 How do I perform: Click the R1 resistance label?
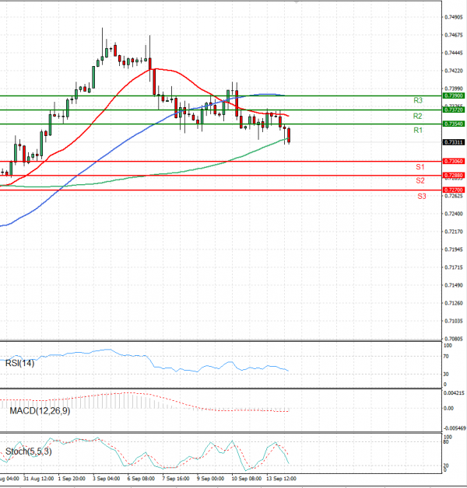tap(418, 130)
